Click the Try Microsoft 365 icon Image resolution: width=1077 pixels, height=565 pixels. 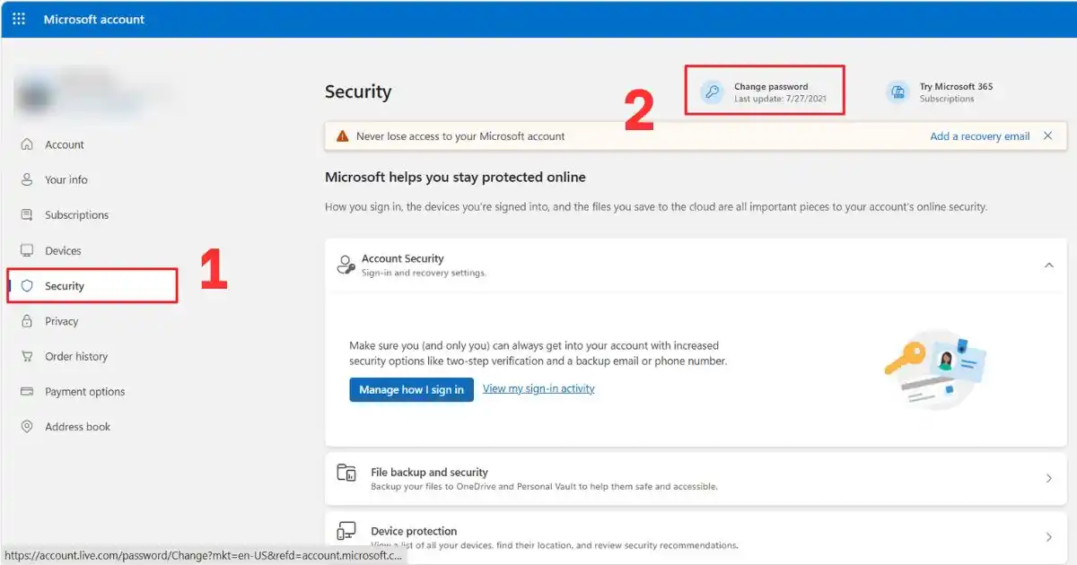coord(897,91)
